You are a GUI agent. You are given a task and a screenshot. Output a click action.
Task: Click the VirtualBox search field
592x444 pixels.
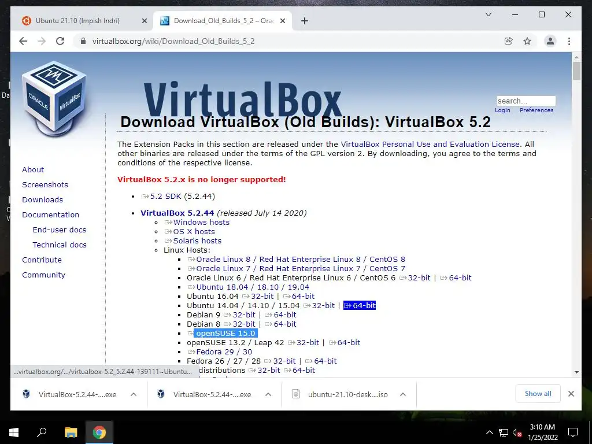pyautogui.click(x=526, y=101)
